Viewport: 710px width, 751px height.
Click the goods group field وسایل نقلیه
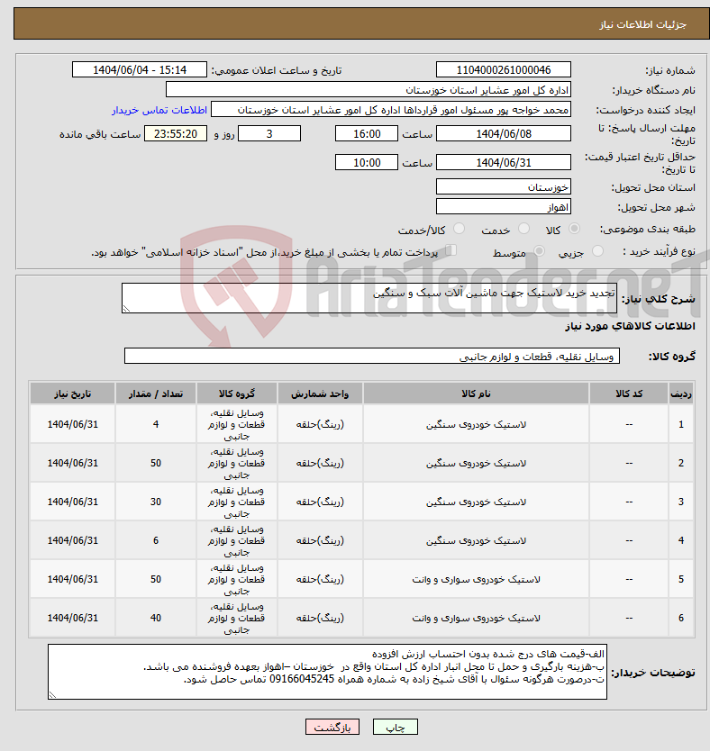coord(372,356)
